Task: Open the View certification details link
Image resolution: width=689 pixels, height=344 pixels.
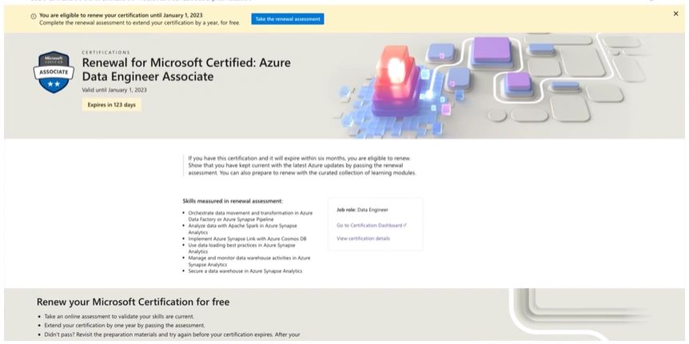Action: [363, 239]
